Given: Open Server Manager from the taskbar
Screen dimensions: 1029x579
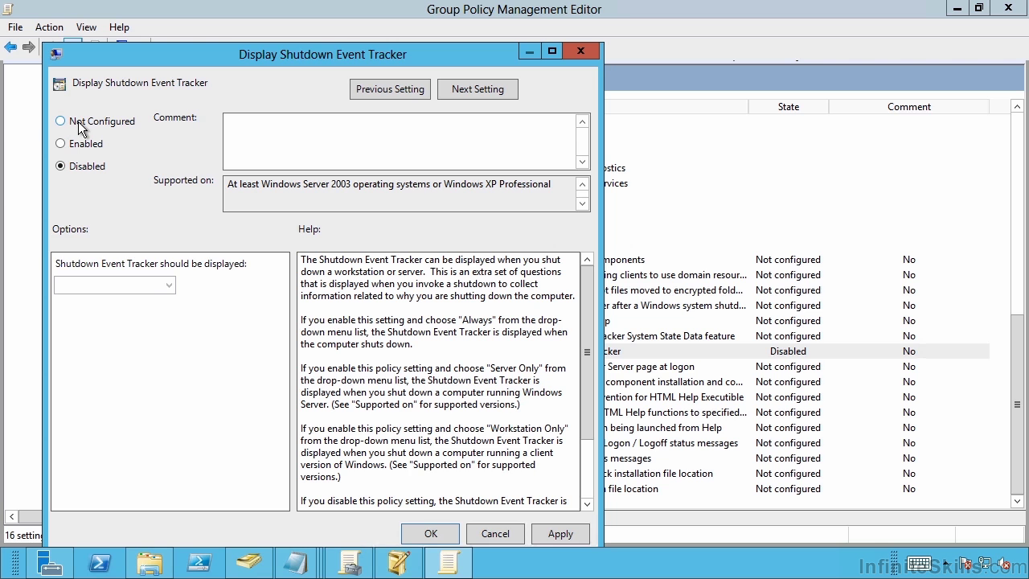Looking at the screenshot, I should click(x=50, y=562).
